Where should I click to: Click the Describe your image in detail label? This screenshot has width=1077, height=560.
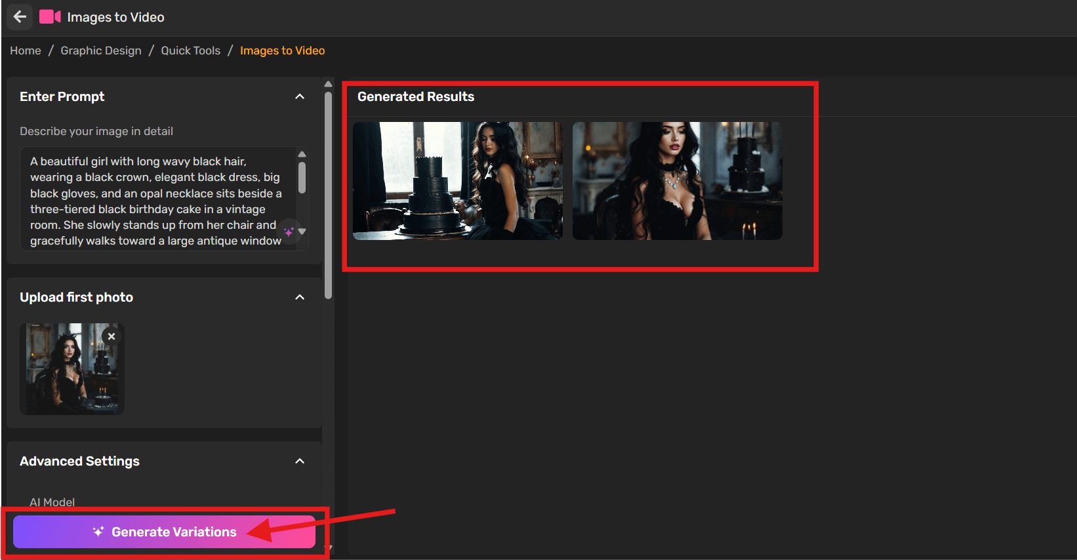[x=96, y=131]
